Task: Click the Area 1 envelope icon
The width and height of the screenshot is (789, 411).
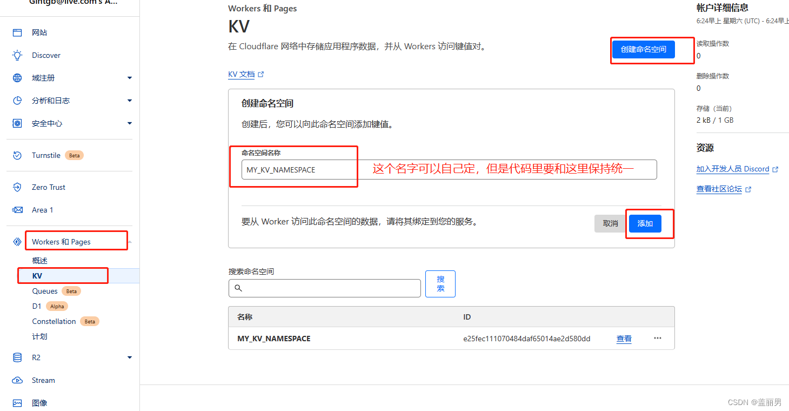Action: (17, 210)
